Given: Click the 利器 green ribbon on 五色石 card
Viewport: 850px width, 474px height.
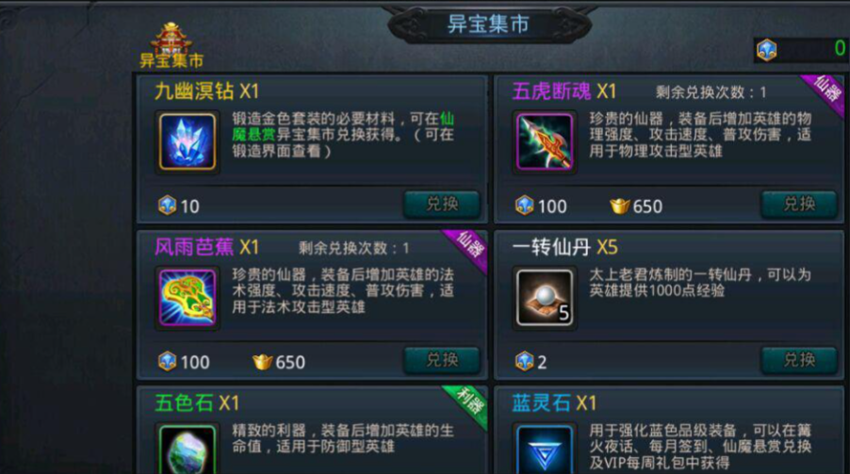Looking at the screenshot, I should [469, 404].
